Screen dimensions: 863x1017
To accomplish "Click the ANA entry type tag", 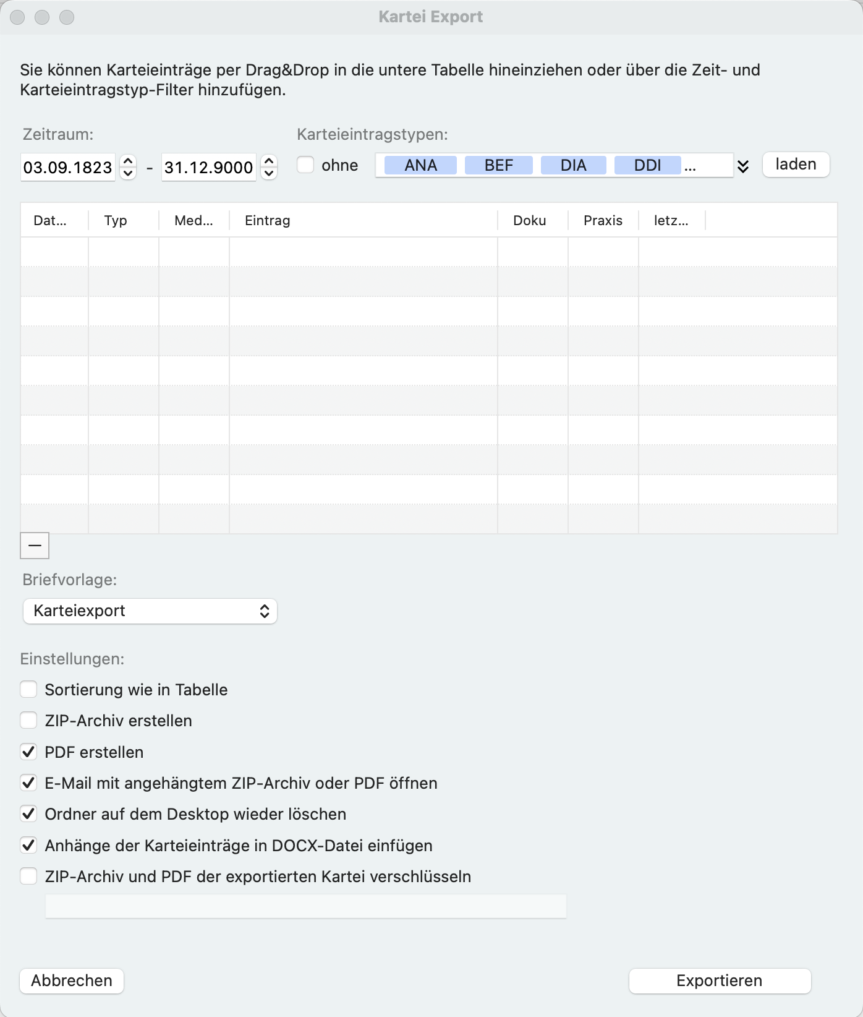I will [x=420, y=165].
